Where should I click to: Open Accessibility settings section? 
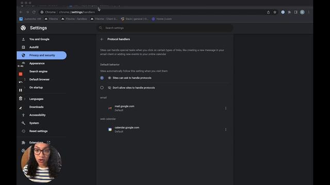[x=37, y=115]
